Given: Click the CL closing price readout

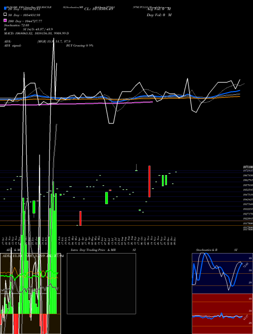Looking at the screenshot, I should [x=98, y=9].
